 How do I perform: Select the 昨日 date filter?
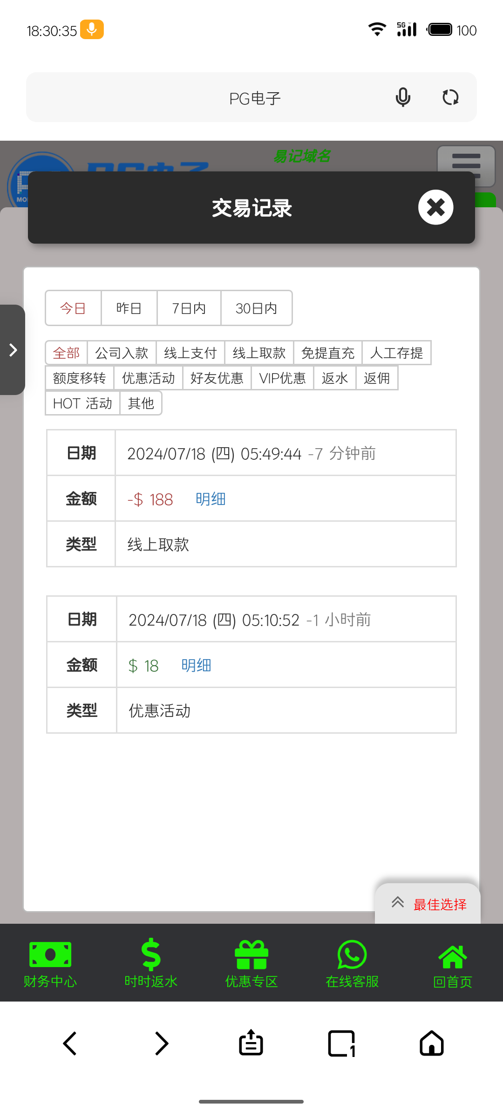129,308
